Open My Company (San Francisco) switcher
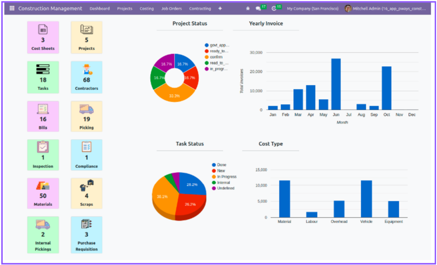The height and width of the screenshot is (265, 437). pyautogui.click(x=312, y=9)
